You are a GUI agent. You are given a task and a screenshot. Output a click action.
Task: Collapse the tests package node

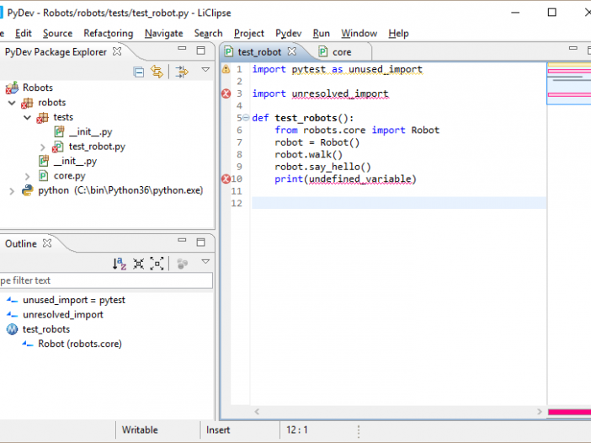[x=27, y=117]
